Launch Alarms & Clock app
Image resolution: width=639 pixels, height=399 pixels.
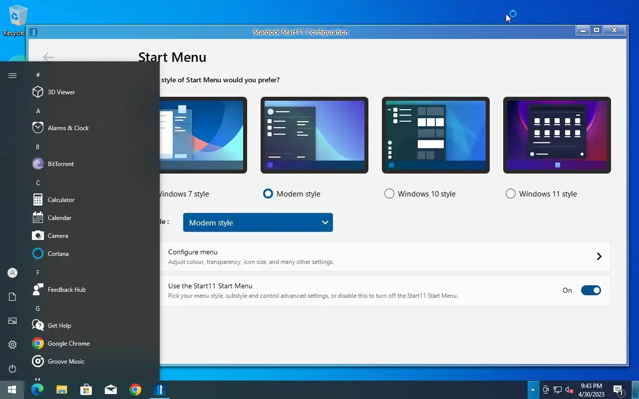(x=94, y=128)
